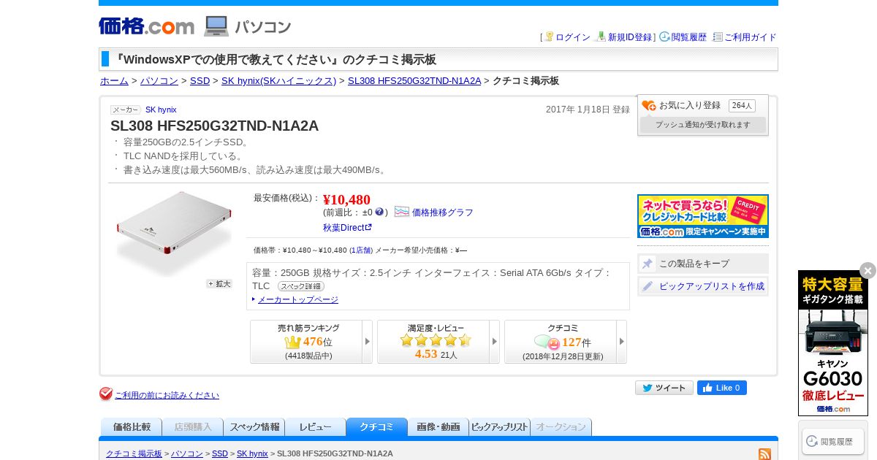Open the メーカートップページ link
Screen dimensions: 877x460
[x=298, y=300]
